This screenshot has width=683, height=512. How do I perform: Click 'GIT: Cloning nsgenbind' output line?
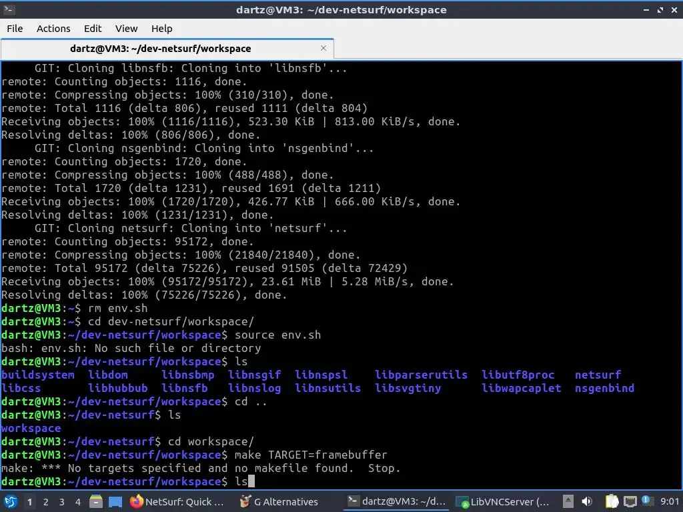204,148
